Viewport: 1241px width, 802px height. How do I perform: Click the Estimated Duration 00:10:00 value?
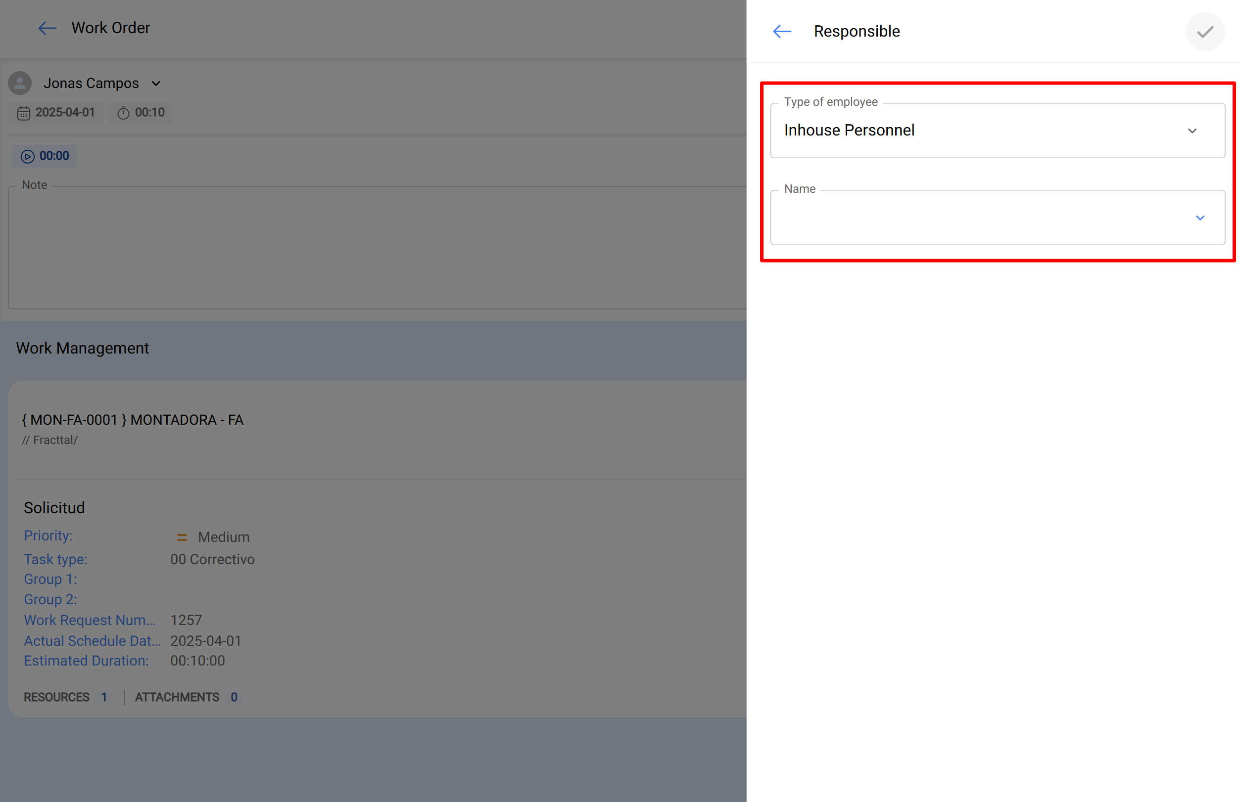pos(197,661)
